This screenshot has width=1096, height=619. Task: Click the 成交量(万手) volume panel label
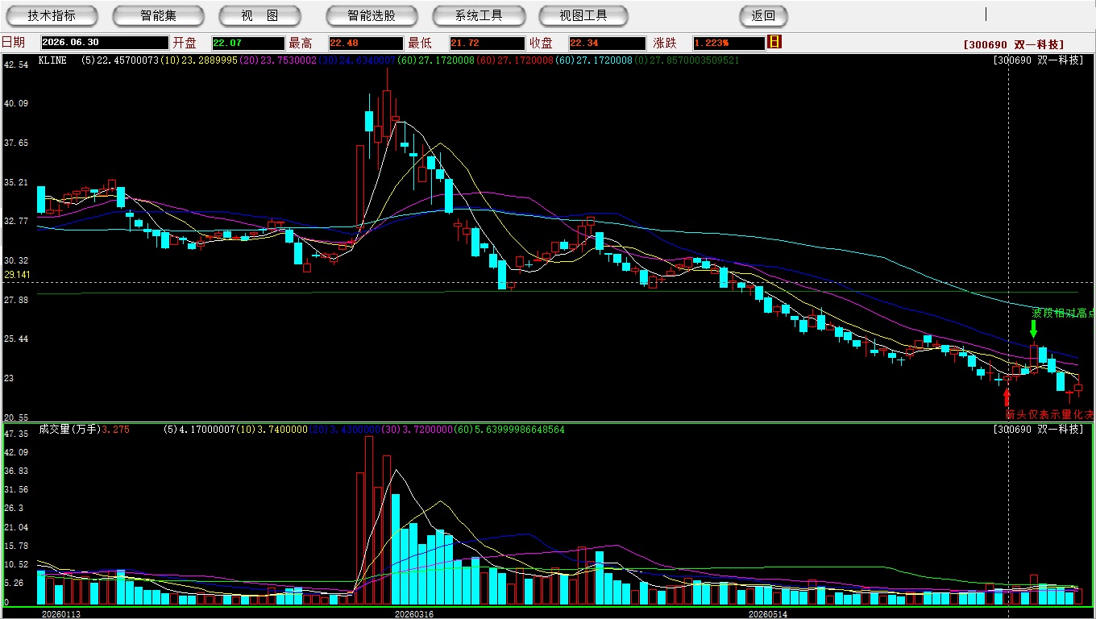pos(69,430)
